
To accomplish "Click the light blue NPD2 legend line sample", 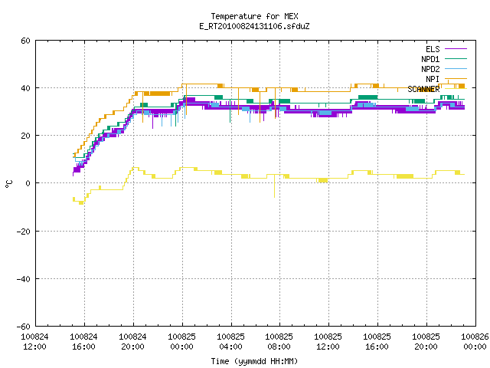I will pos(456,68).
